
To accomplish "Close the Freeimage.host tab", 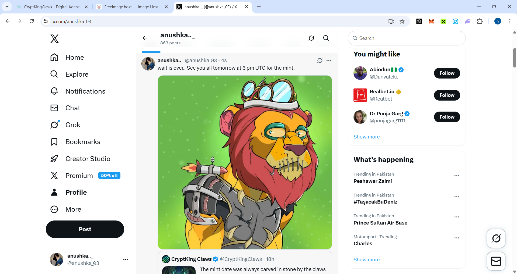I will coord(166,7).
